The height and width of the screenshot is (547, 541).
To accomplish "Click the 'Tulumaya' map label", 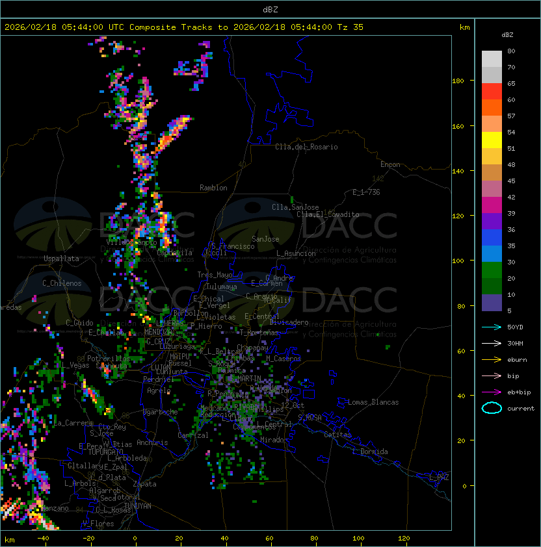I will [x=222, y=286].
